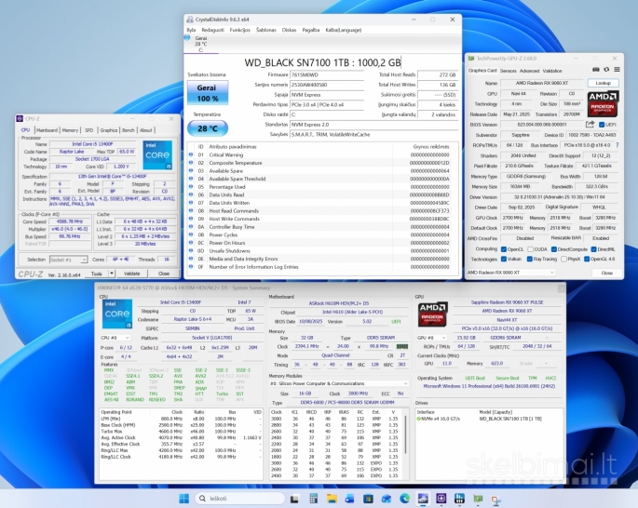Switch to the Memory tab in CPU-Z
The width and height of the screenshot is (638, 508).
point(70,130)
